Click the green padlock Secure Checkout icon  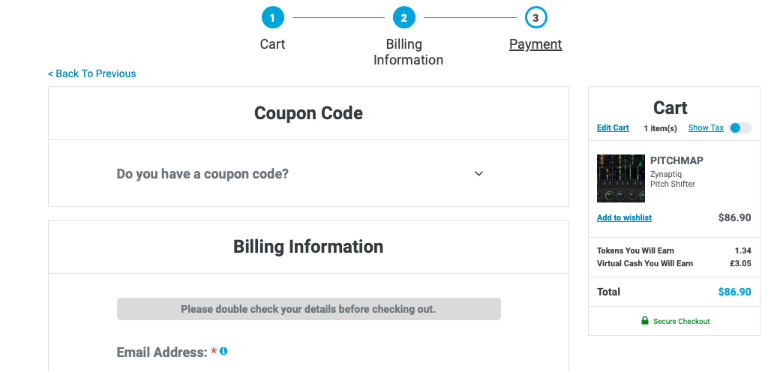tap(645, 320)
